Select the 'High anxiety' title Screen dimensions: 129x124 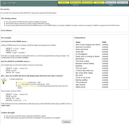tap(81, 84)
